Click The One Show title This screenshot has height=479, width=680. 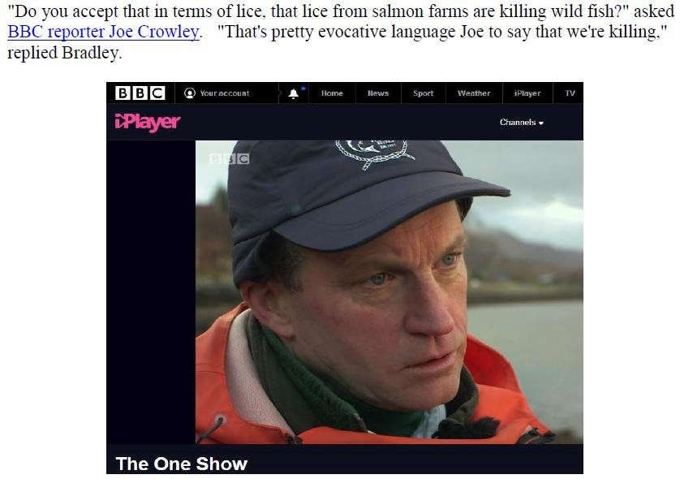point(181,464)
